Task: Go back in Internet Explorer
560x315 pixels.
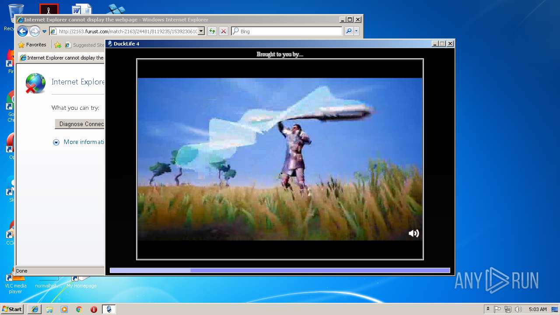Action: point(22,31)
